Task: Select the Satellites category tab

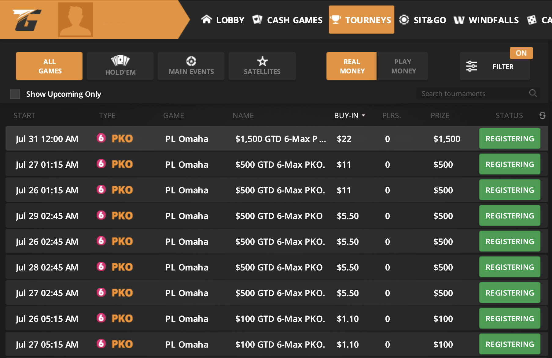Action: coord(262,66)
